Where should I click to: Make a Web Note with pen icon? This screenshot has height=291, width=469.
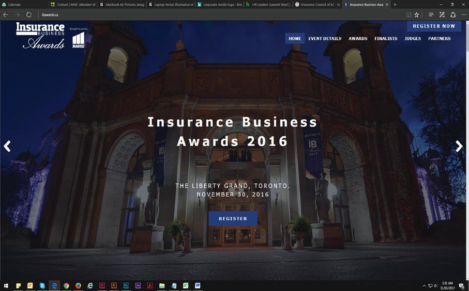442,14
